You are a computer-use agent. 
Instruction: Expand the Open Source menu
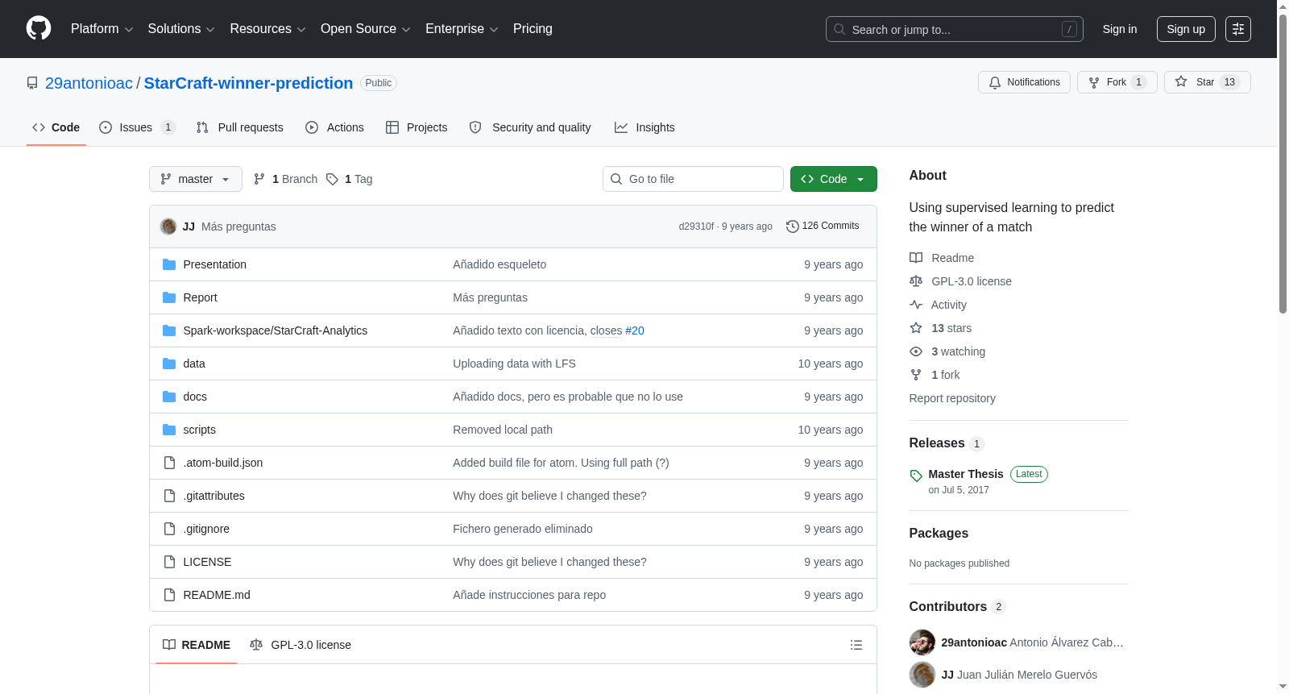(x=366, y=29)
